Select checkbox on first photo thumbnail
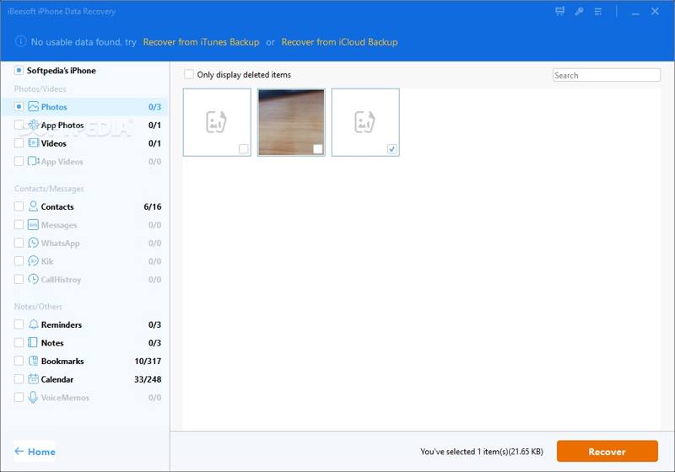This screenshot has height=472, width=675. click(243, 148)
